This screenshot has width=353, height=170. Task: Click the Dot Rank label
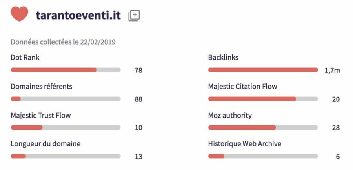click(25, 58)
